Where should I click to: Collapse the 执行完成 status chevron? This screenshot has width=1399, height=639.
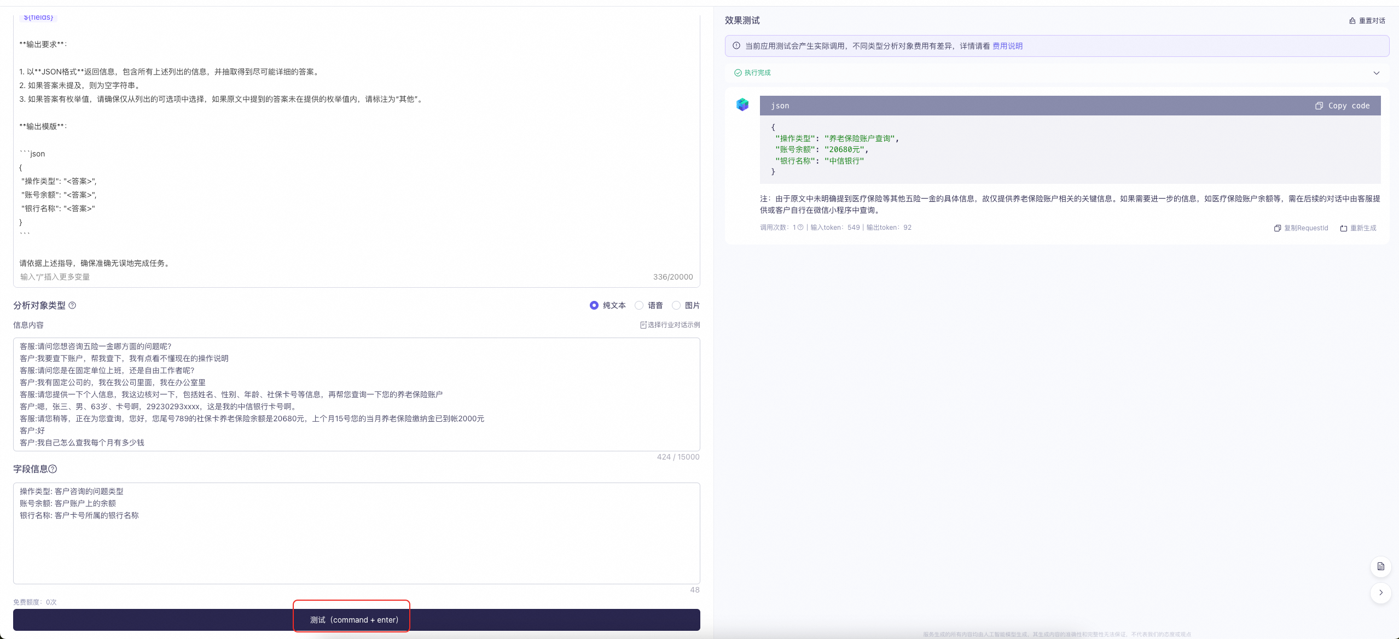tap(1376, 73)
